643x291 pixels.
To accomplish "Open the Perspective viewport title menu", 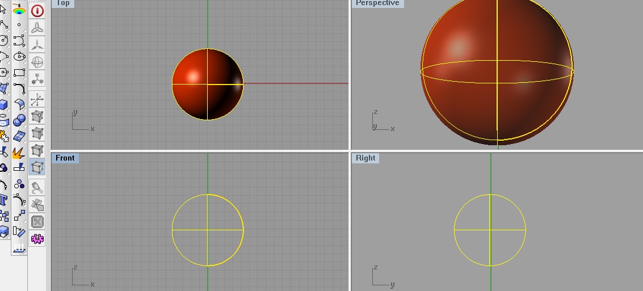I will pos(377,3).
